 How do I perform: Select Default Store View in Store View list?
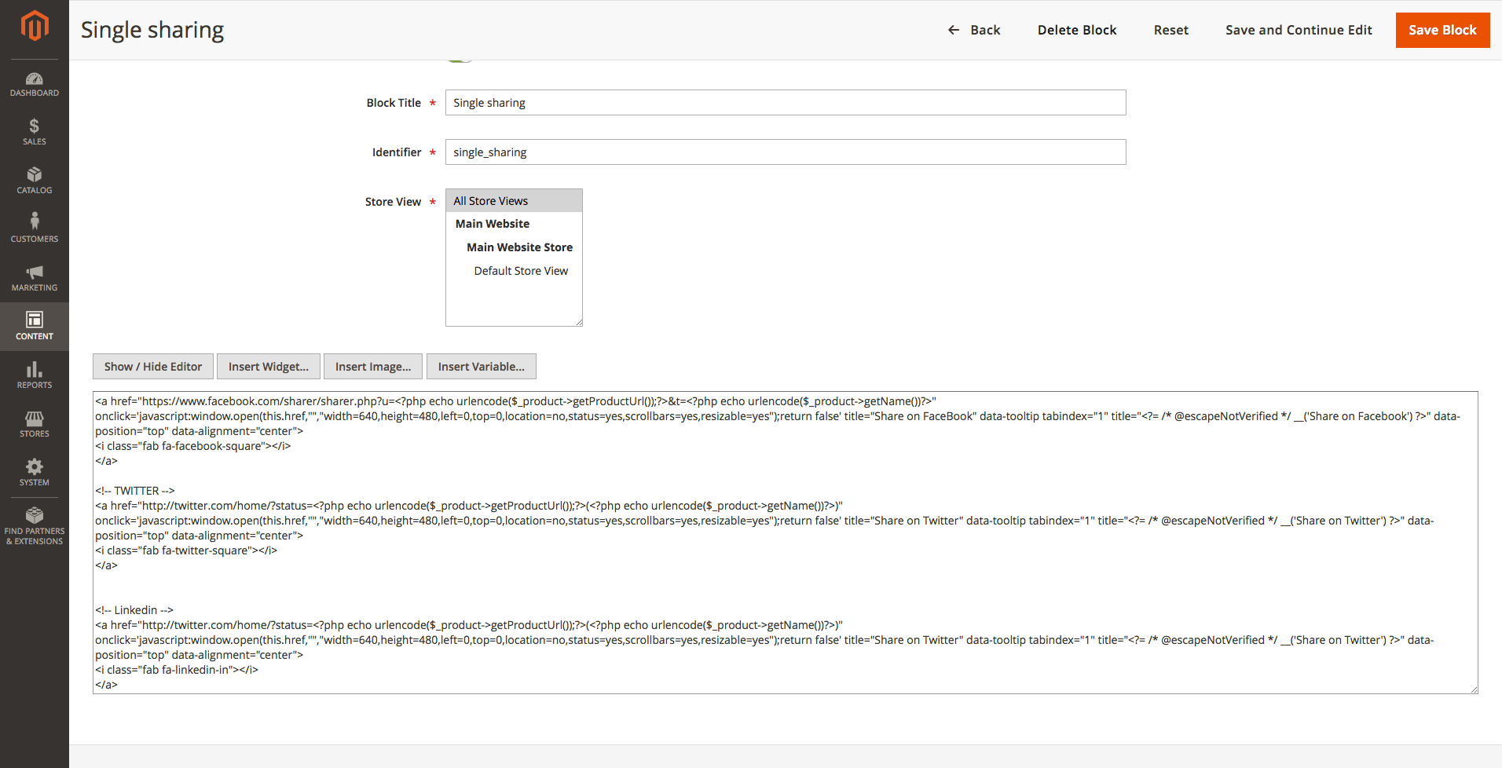click(x=521, y=270)
